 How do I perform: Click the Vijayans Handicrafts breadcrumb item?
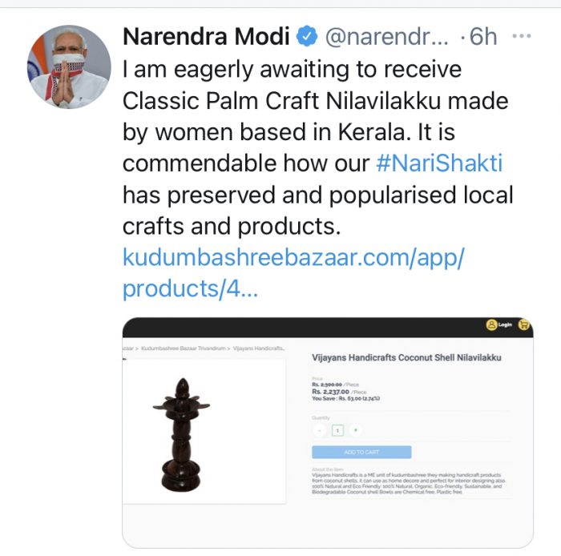tap(258, 349)
